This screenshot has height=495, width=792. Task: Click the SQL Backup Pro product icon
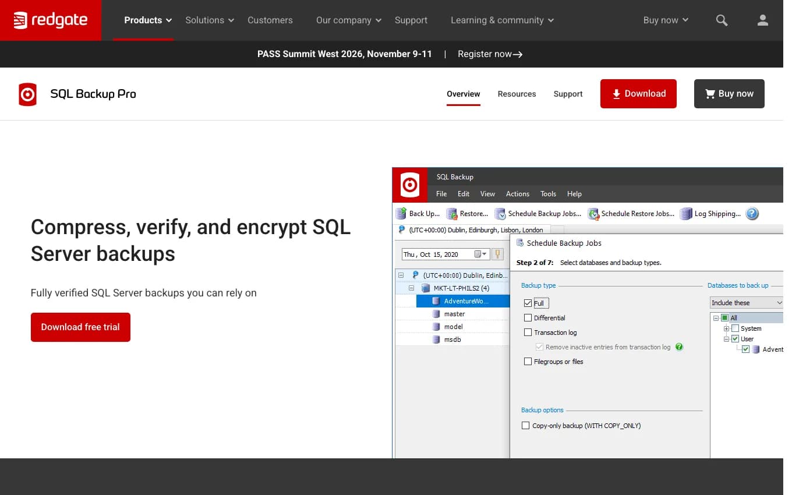27,94
